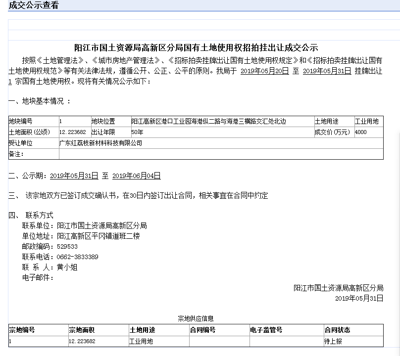Click the land area value 12.223682 in top table

[x=73, y=132]
